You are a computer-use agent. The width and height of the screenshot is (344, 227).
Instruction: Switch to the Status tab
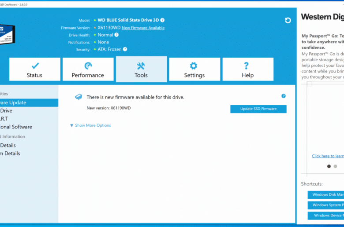click(x=35, y=69)
